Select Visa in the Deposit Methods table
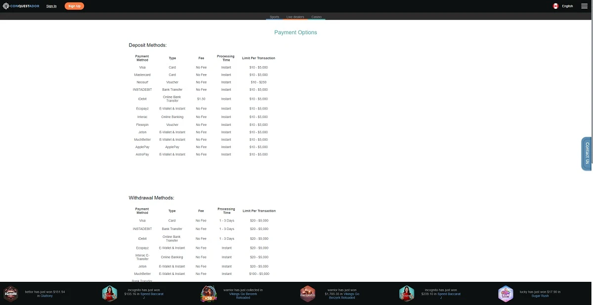The image size is (593, 305). coord(142,67)
